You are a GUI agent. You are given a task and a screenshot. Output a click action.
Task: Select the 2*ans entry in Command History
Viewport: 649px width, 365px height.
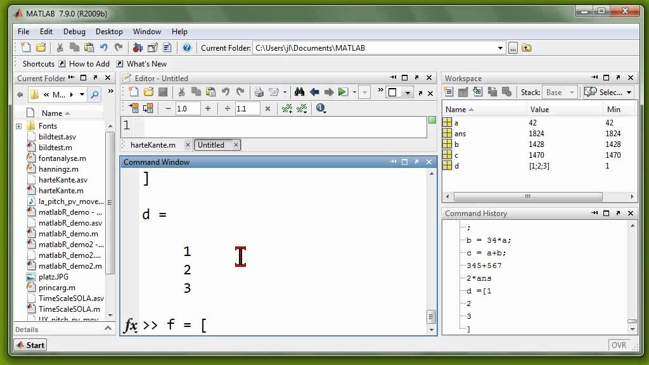pyautogui.click(x=479, y=278)
